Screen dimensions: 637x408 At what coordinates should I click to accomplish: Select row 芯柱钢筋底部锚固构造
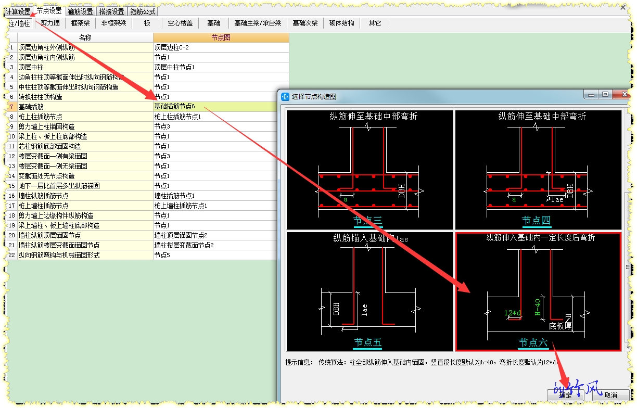click(x=85, y=146)
